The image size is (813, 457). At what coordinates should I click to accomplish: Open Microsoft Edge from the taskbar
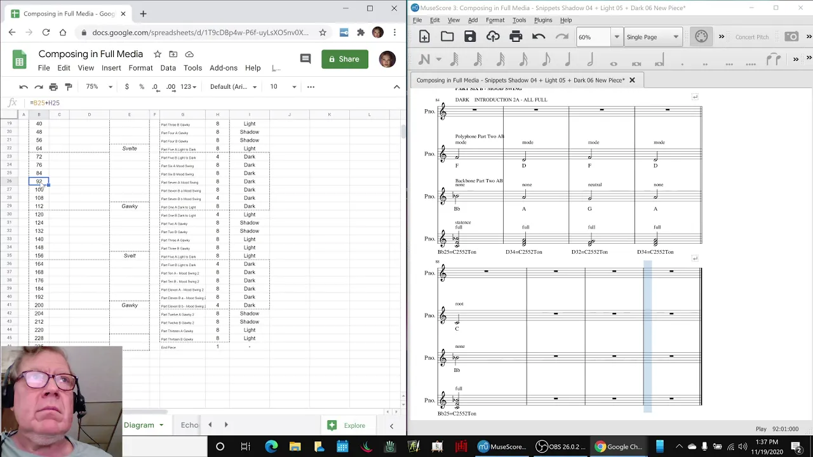(x=271, y=447)
